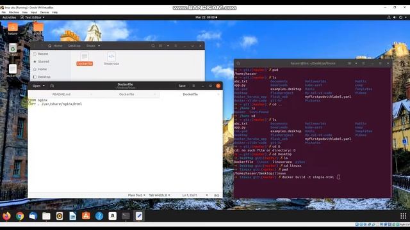
Task: Expand the view options arrow in Files
Action: [x=168, y=45]
